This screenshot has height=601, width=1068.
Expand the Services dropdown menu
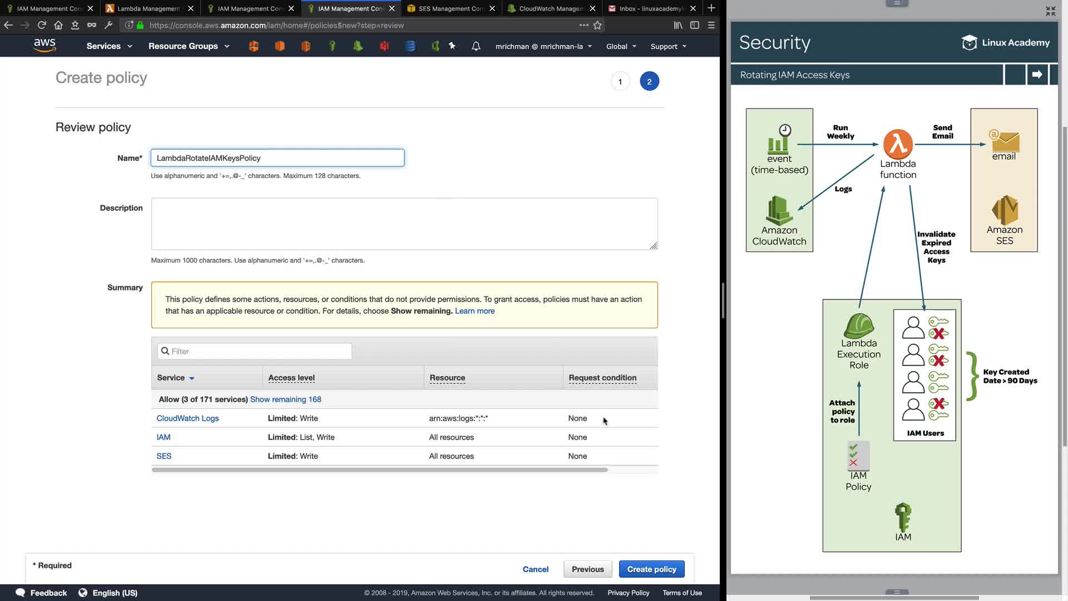[x=110, y=46]
